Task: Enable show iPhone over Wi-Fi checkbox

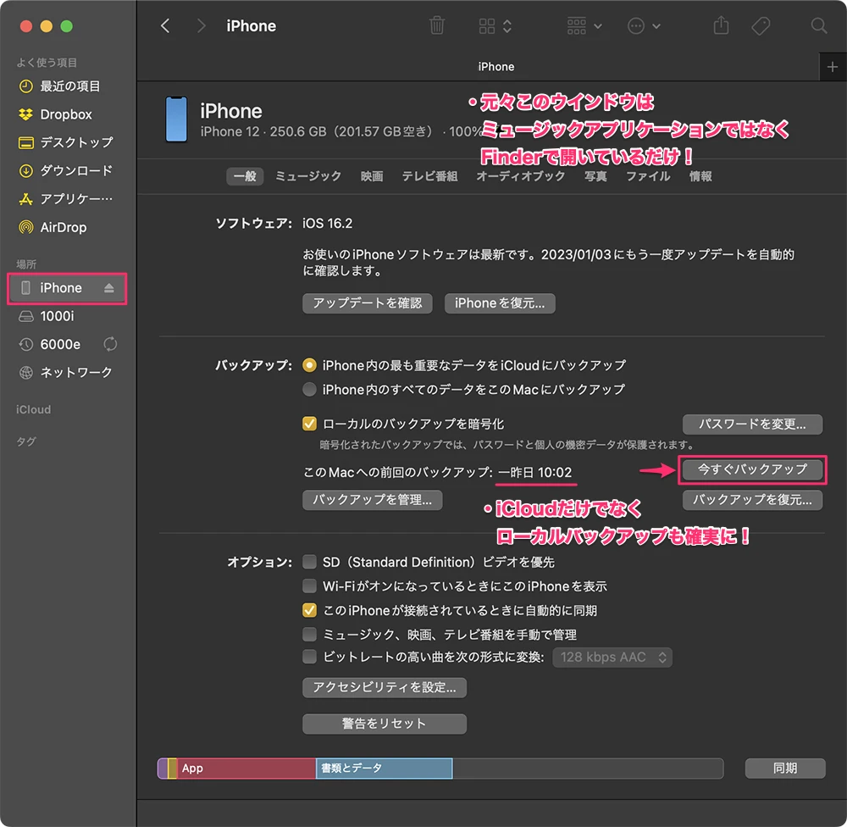Action: click(x=309, y=586)
